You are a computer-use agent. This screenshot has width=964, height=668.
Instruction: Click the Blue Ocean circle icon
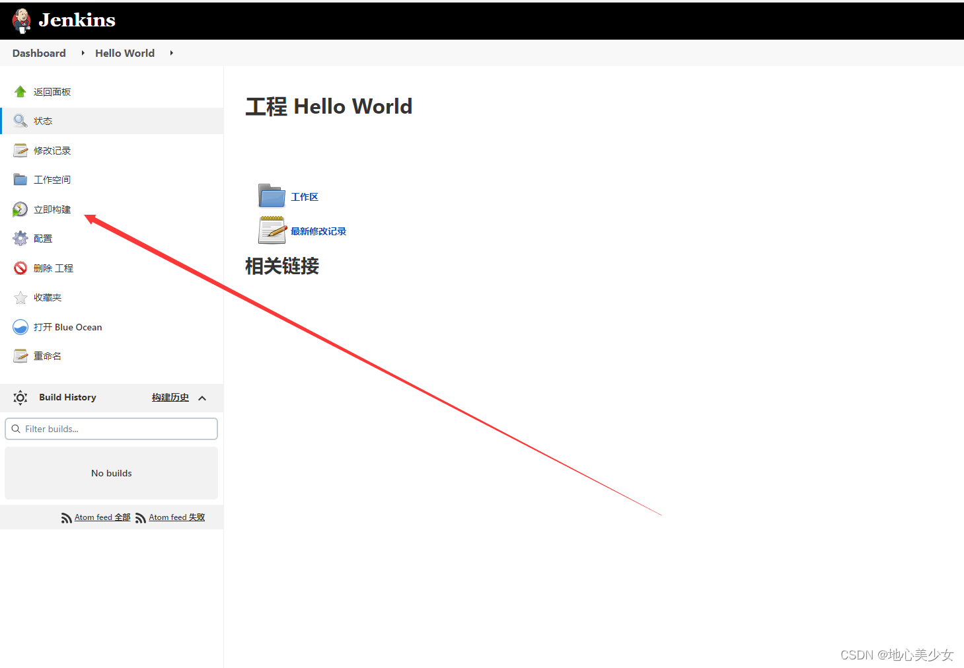point(20,327)
